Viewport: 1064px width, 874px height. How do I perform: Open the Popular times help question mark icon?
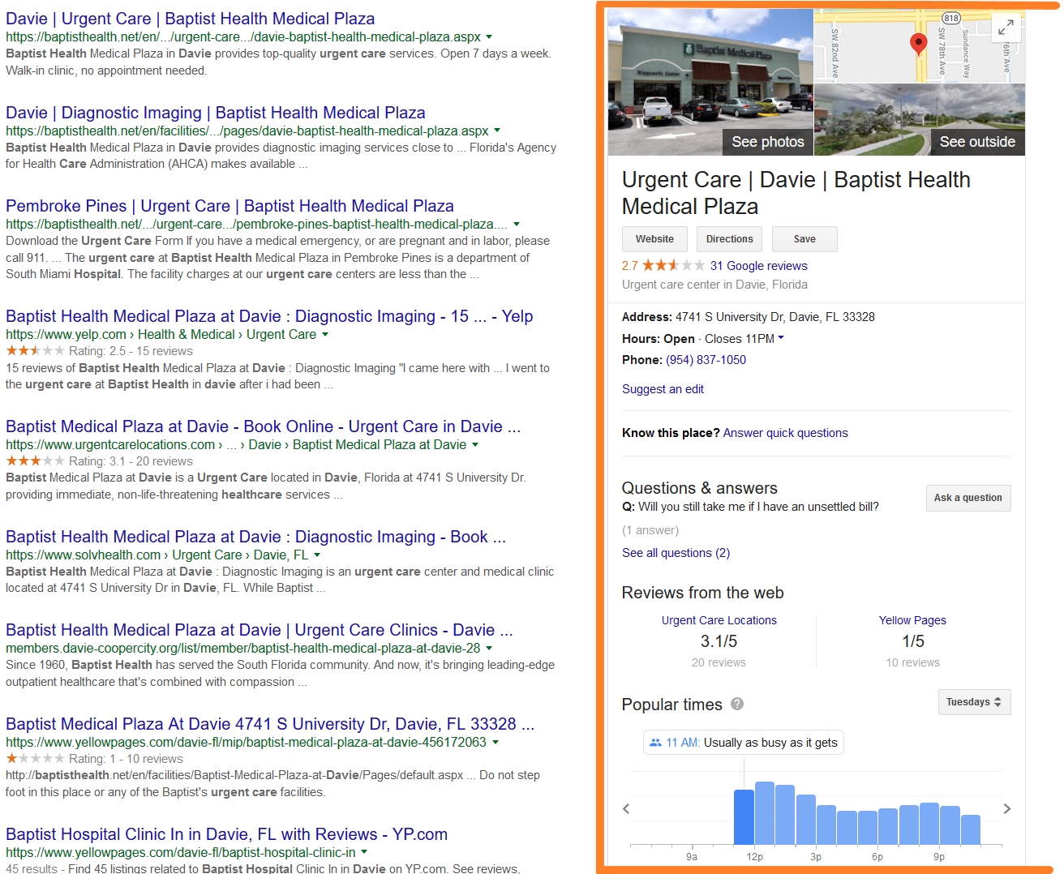[737, 704]
